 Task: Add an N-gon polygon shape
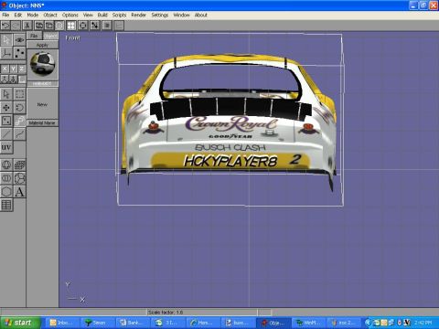[6, 192]
